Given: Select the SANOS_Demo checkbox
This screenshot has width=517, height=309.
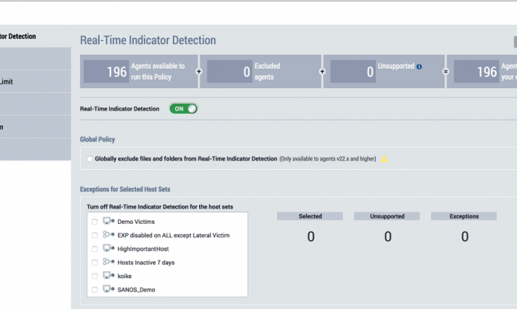Looking at the screenshot, I should tap(95, 290).
